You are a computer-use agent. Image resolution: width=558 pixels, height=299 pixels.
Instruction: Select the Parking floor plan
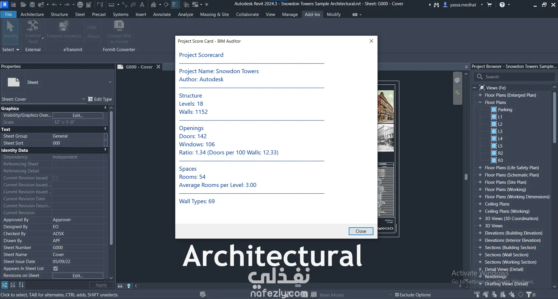point(505,110)
